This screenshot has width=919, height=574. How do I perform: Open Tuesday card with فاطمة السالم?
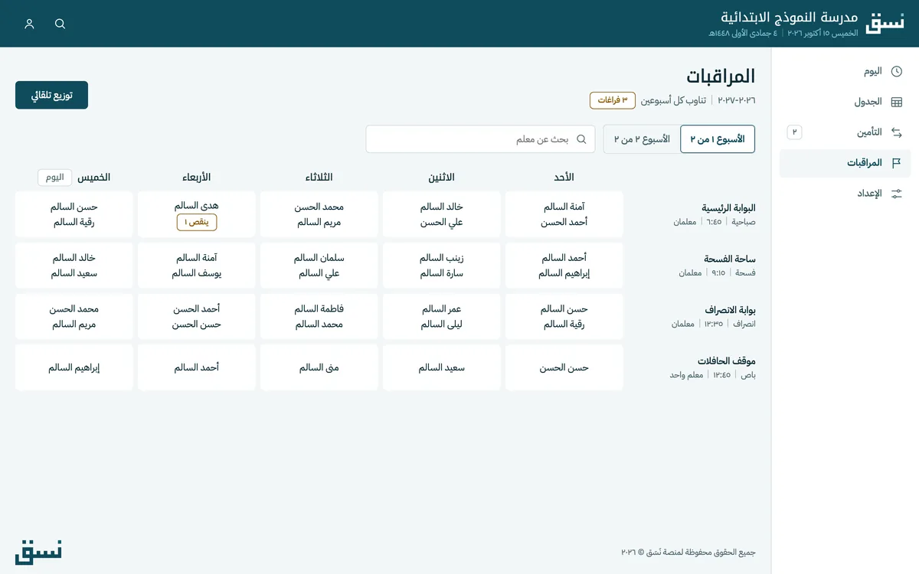pos(319,316)
